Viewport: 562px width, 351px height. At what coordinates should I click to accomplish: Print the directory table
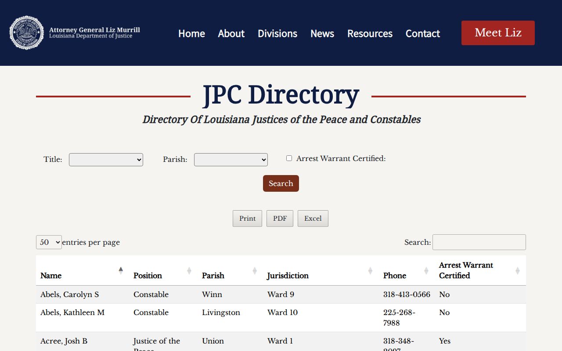coord(247,218)
